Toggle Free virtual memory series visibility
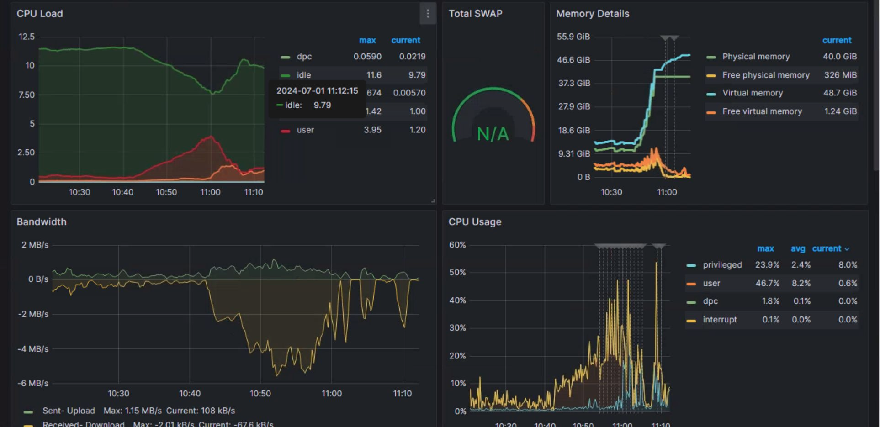 [762, 111]
